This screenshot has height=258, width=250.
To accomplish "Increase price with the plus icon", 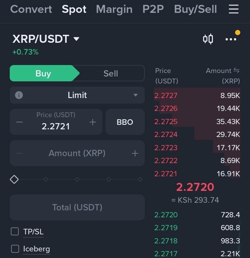I will point(93,122).
